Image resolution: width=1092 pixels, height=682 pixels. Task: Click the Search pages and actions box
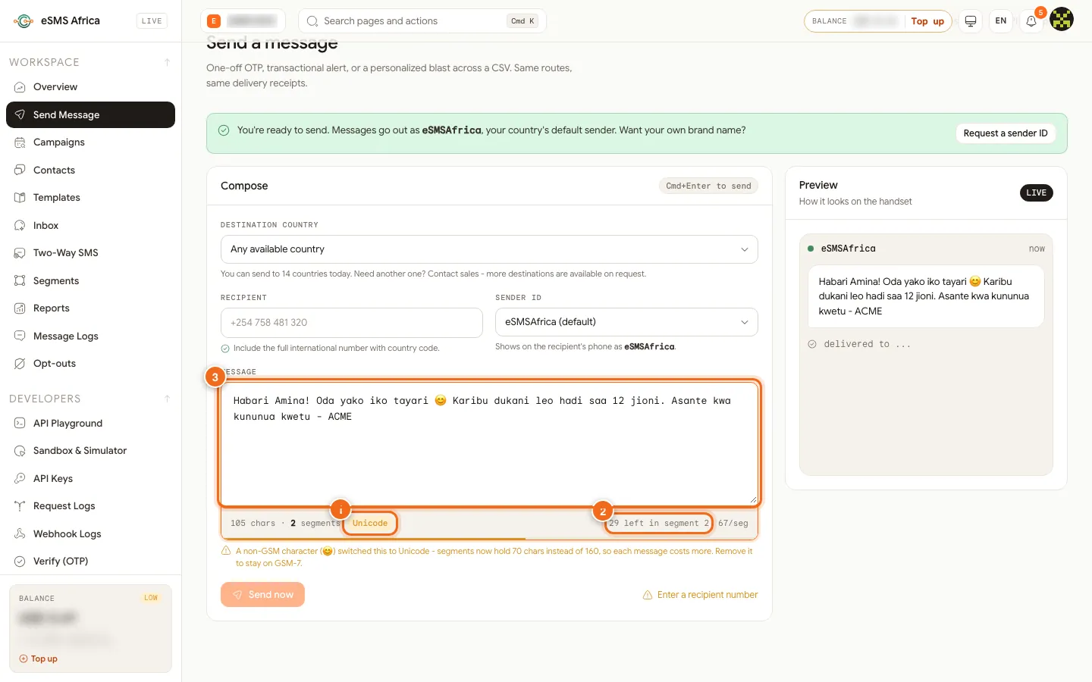pos(422,21)
